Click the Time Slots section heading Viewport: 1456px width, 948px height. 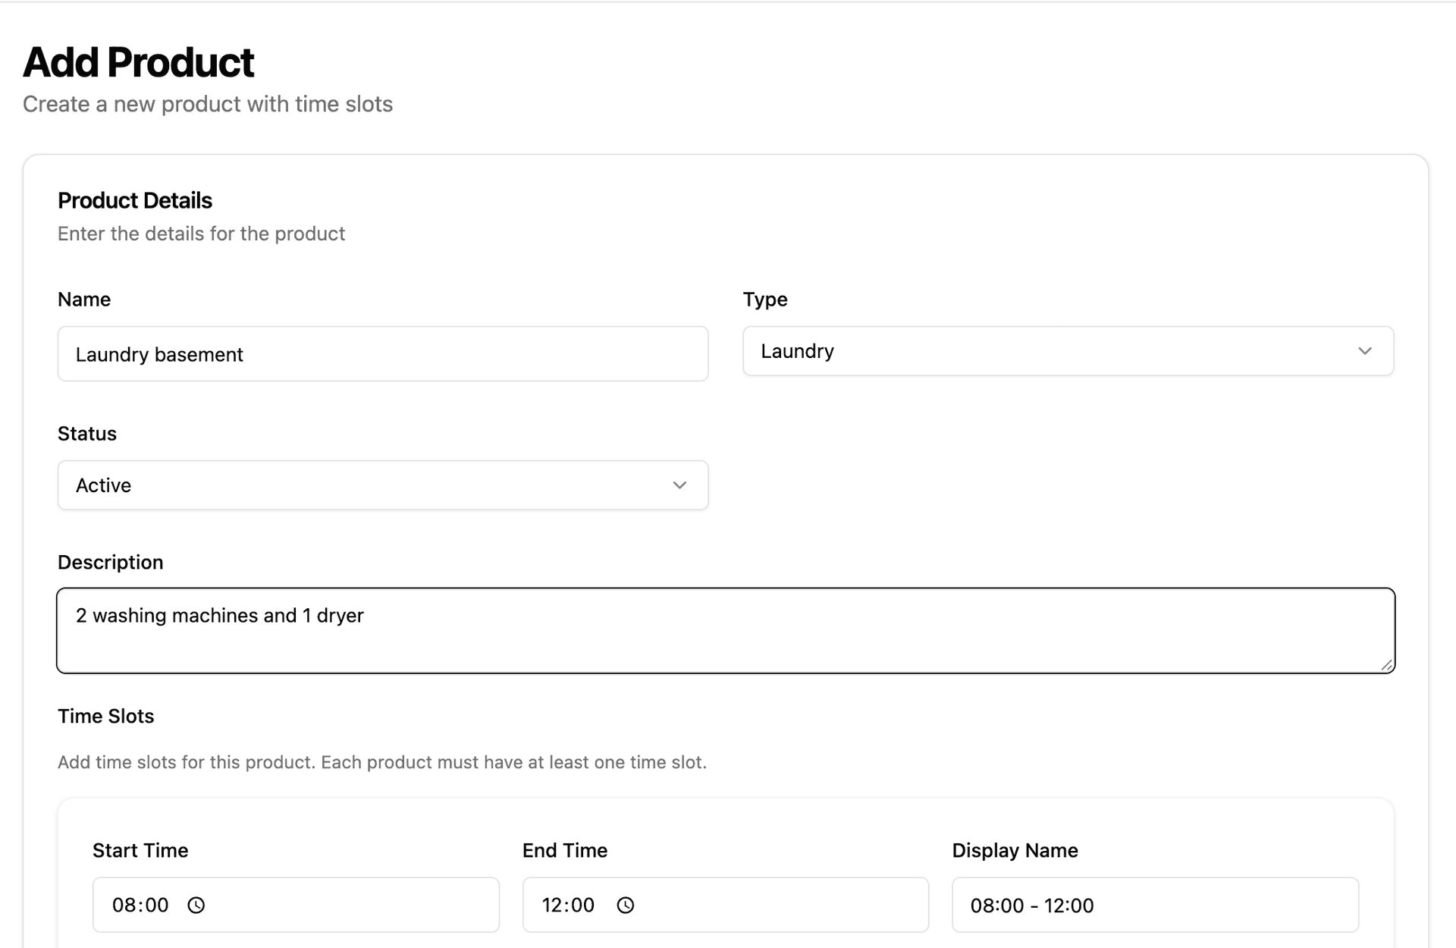point(105,716)
